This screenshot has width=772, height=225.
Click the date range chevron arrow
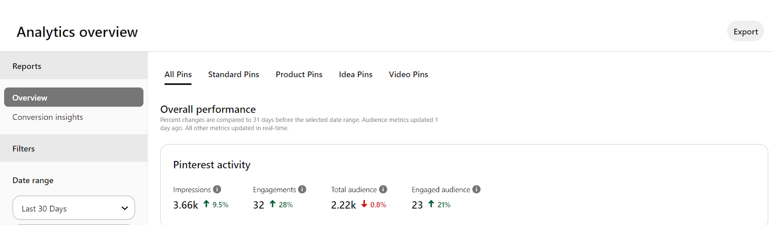click(x=124, y=209)
